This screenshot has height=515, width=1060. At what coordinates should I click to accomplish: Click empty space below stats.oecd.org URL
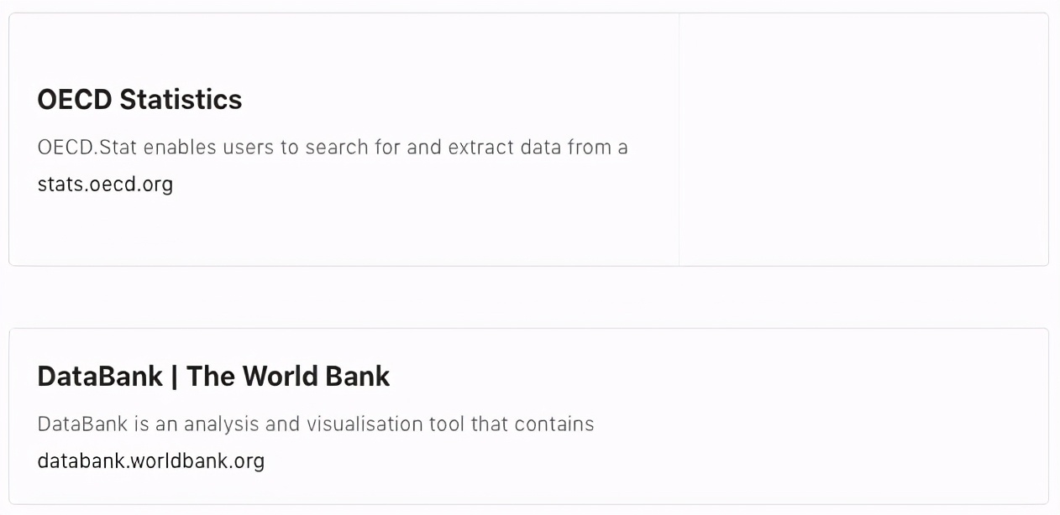(252, 231)
